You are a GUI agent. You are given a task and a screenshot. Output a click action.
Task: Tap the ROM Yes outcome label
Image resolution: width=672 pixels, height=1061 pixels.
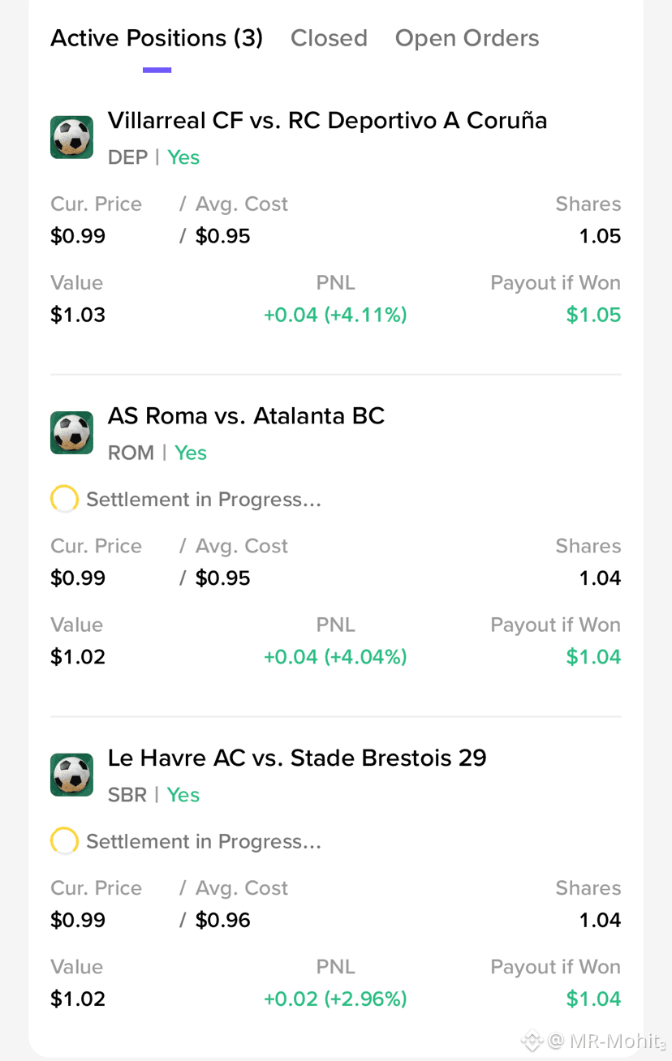157,453
